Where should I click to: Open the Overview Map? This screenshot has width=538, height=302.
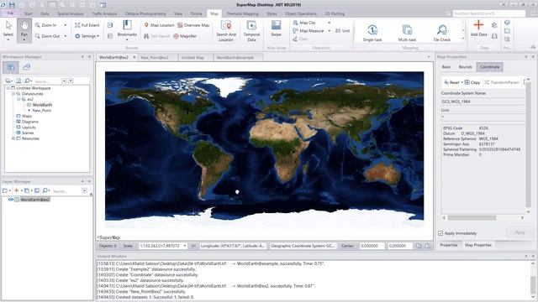[x=193, y=25]
